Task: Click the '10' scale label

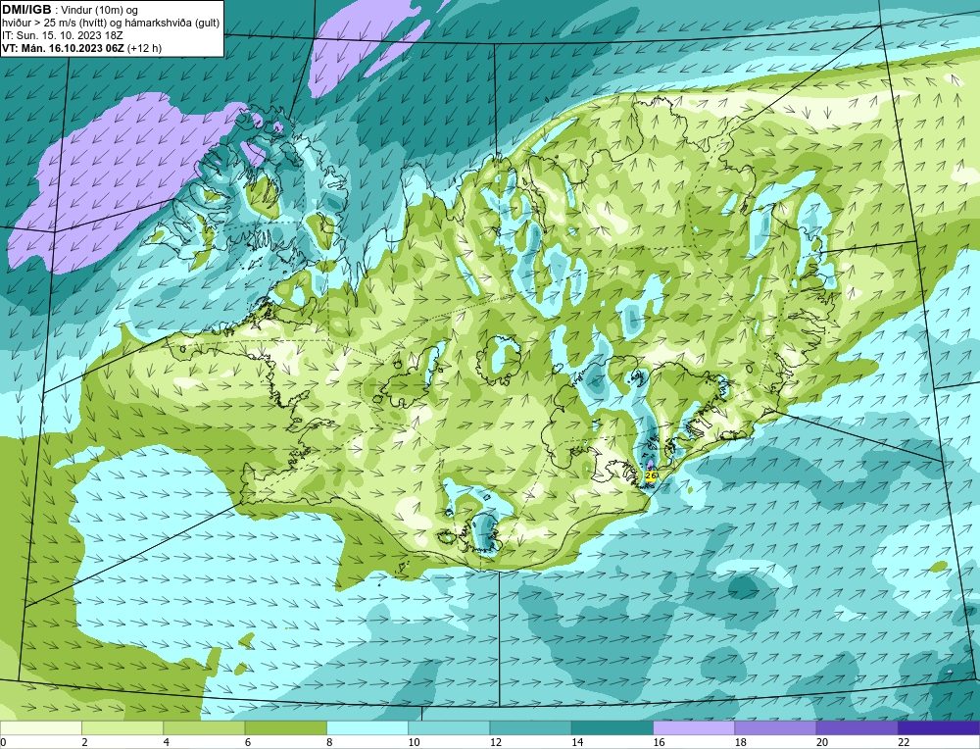Action: (x=414, y=742)
